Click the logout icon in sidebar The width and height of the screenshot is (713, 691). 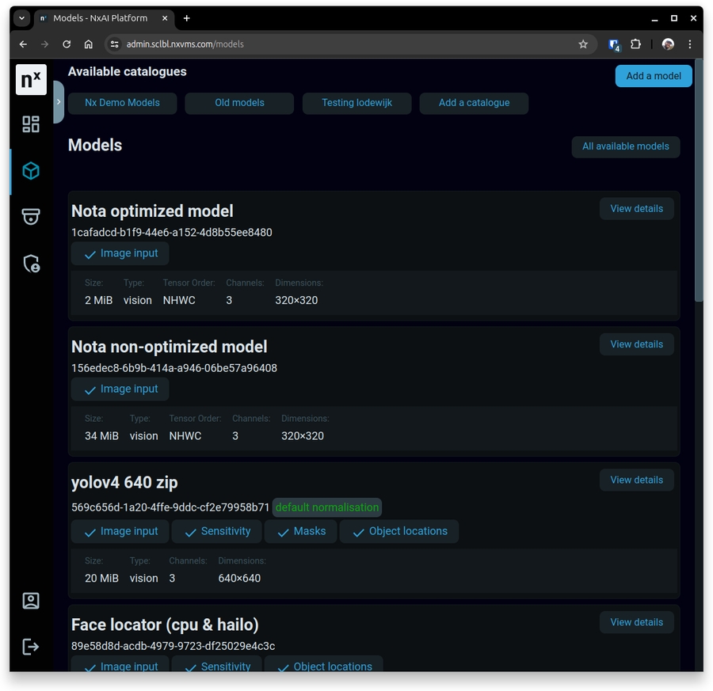[31, 647]
